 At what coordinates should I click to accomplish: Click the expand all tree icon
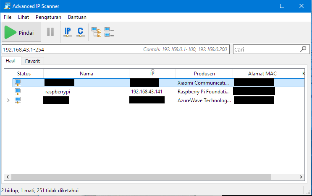97,32
